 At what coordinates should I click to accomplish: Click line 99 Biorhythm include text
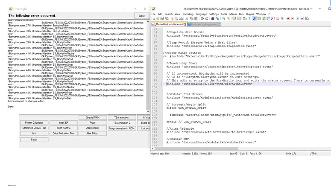pos(210,84)
